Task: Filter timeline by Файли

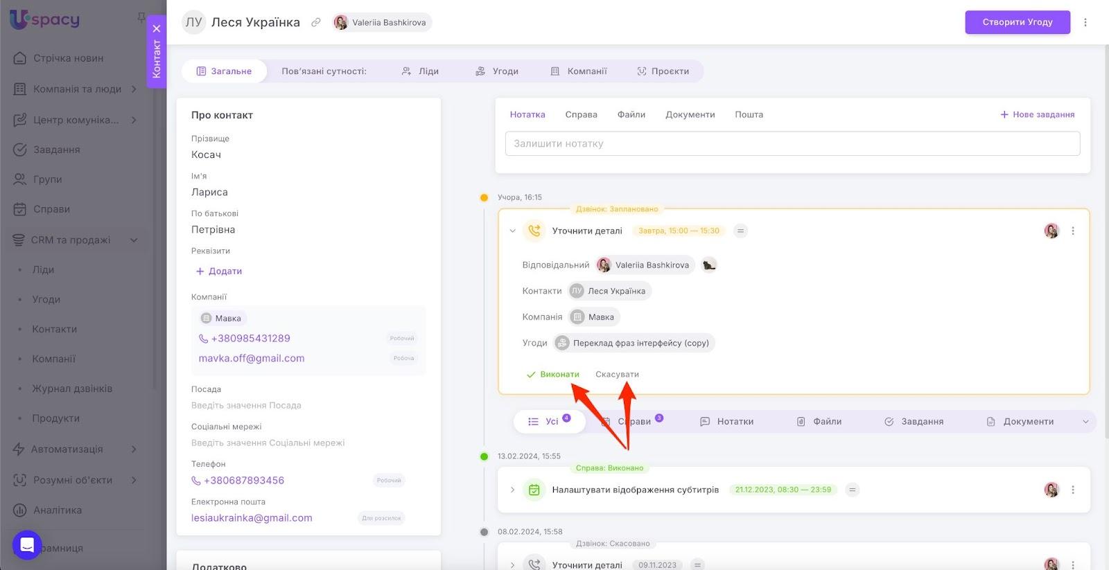Action: [819, 422]
